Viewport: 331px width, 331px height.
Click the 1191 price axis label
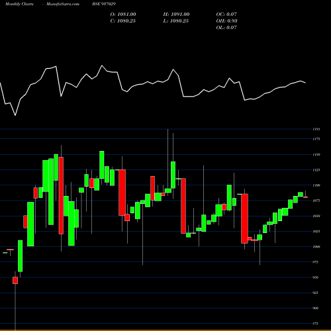coord(316,129)
